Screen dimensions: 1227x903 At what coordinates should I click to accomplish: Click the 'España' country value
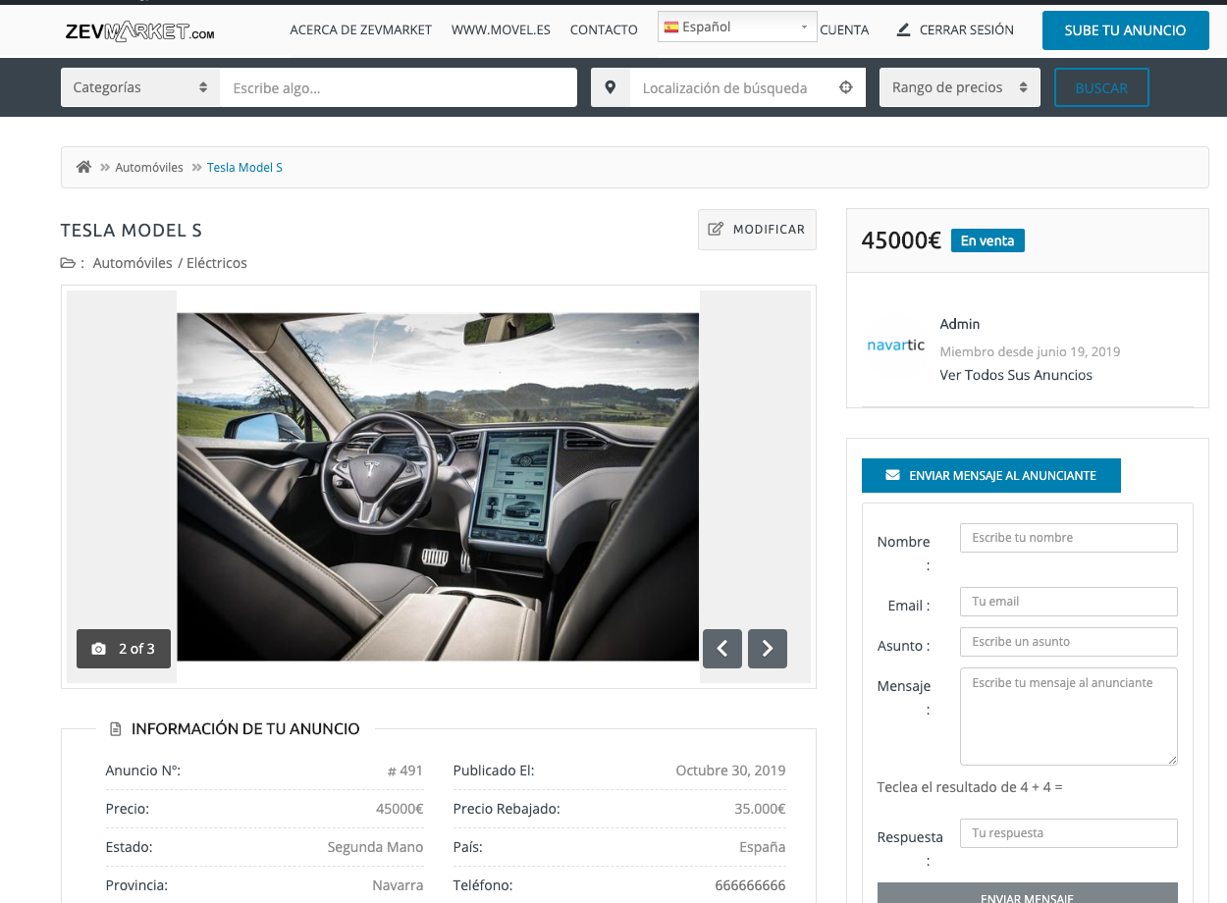click(x=763, y=847)
